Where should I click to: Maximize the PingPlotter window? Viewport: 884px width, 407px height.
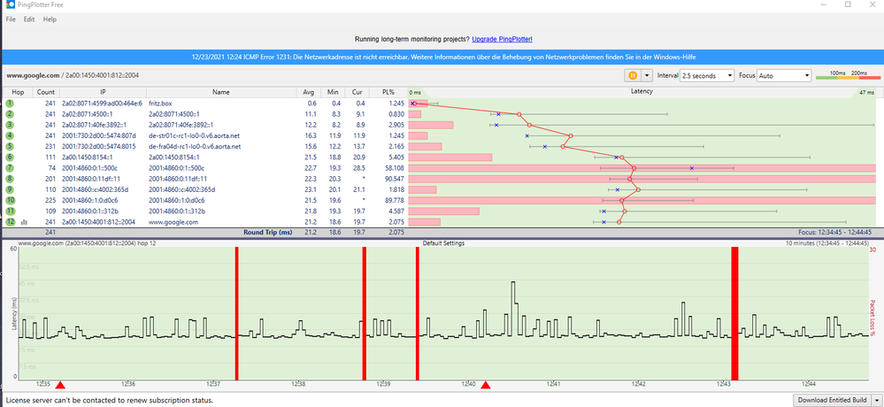pos(848,4)
